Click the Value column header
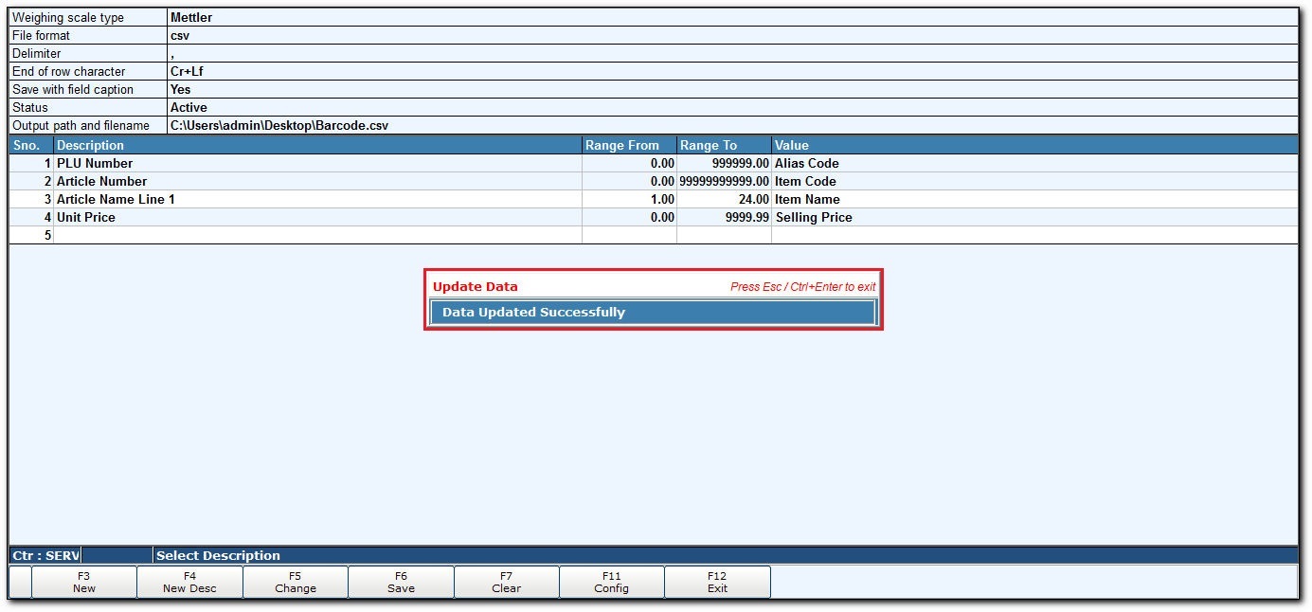 [x=1034, y=145]
